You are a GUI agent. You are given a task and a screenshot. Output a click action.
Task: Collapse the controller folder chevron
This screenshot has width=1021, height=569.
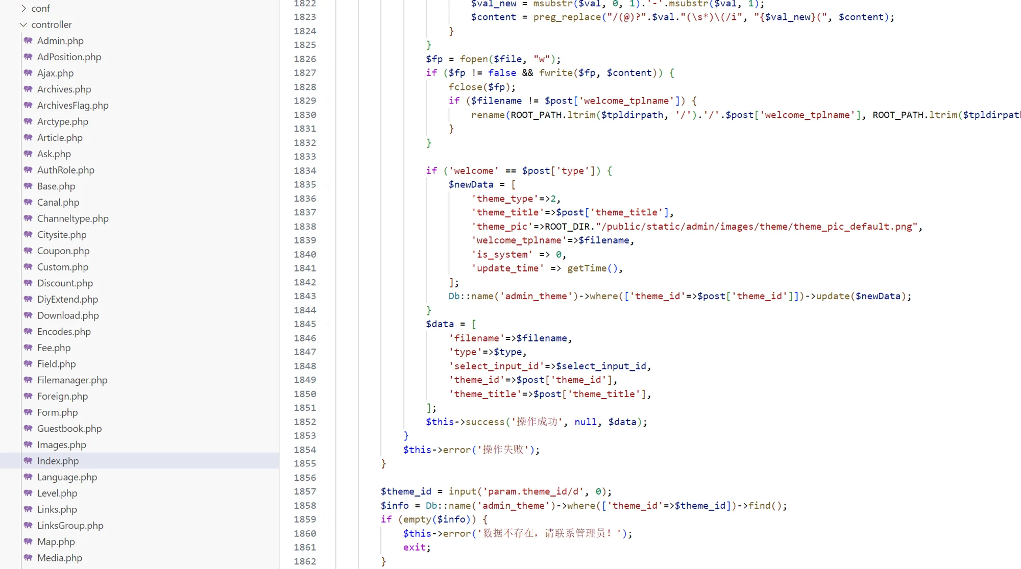click(x=23, y=24)
